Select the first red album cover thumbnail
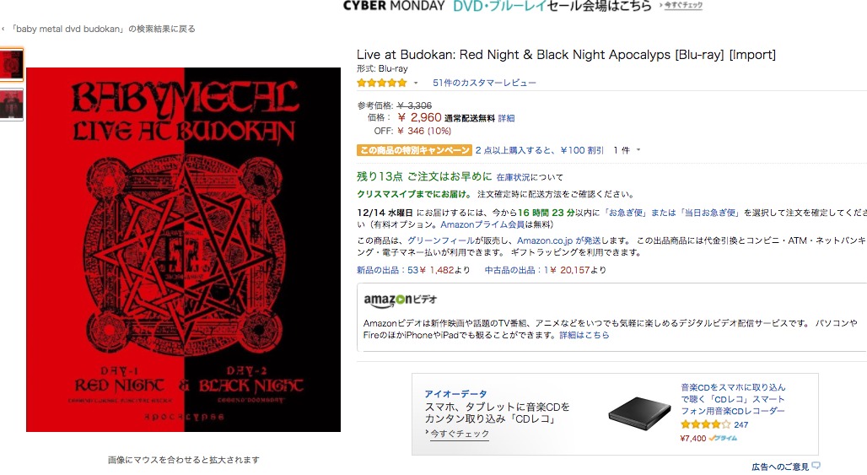The height and width of the screenshot is (475, 867). [11, 65]
